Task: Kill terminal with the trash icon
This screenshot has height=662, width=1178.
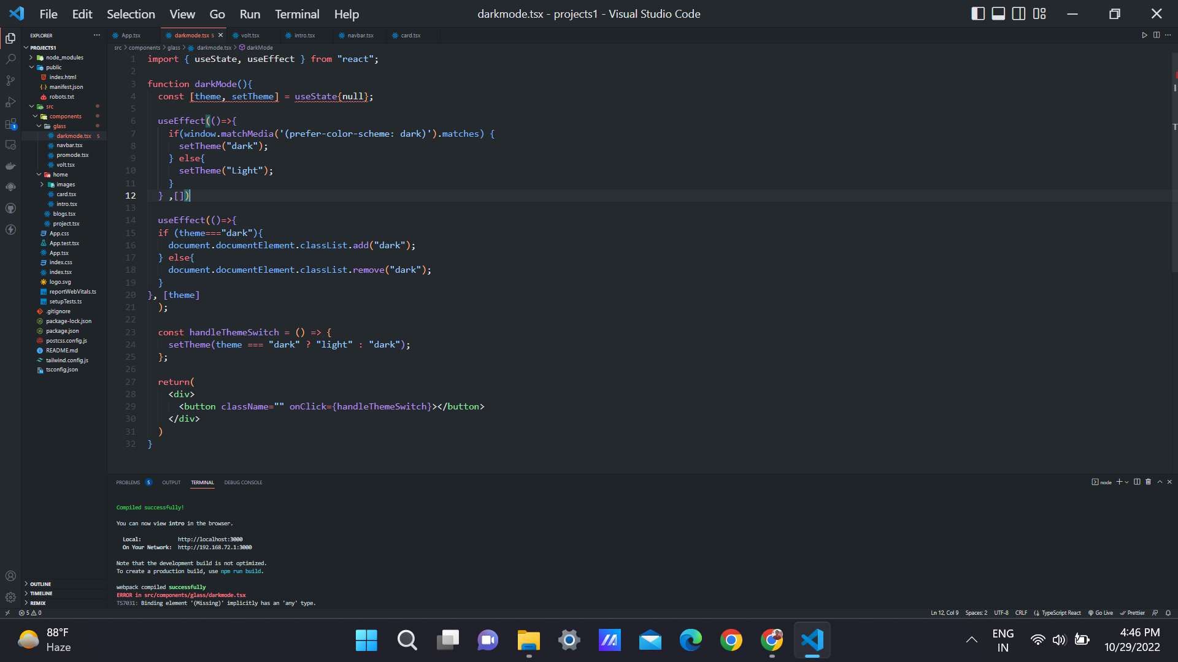Action: (1148, 482)
